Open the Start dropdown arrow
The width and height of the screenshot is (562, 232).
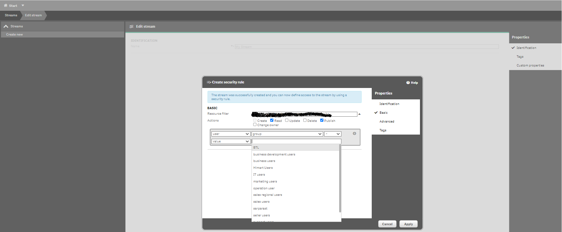pos(23,6)
